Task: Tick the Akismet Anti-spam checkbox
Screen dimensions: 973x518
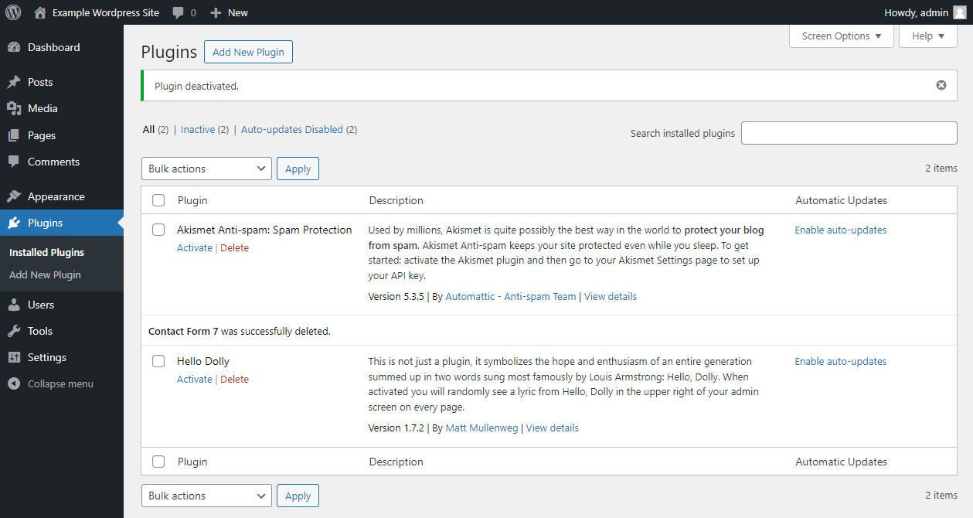Action: 158,230
